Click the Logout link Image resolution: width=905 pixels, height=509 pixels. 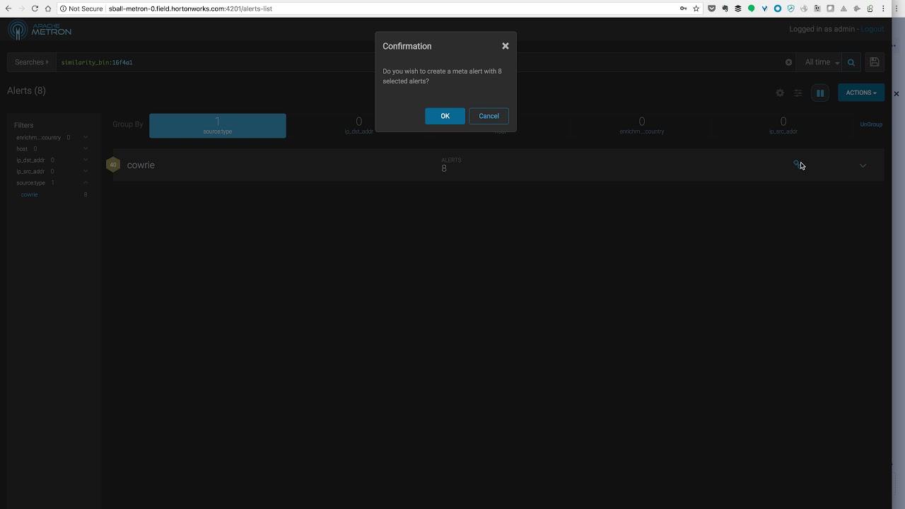872,29
